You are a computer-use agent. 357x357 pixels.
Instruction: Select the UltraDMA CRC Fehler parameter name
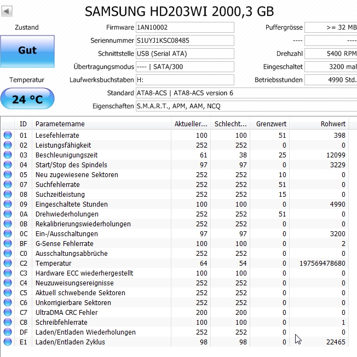click(67, 313)
